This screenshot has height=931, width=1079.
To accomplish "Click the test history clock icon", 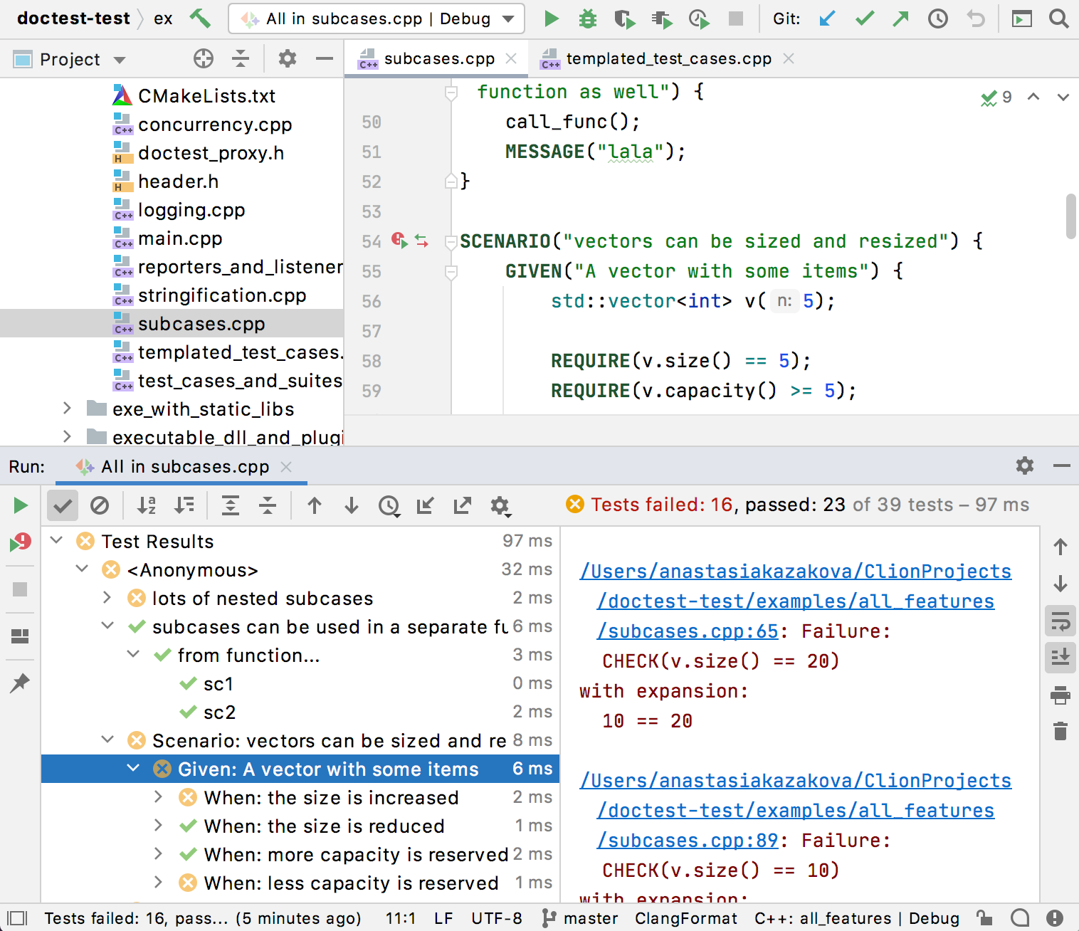I will pyautogui.click(x=389, y=506).
